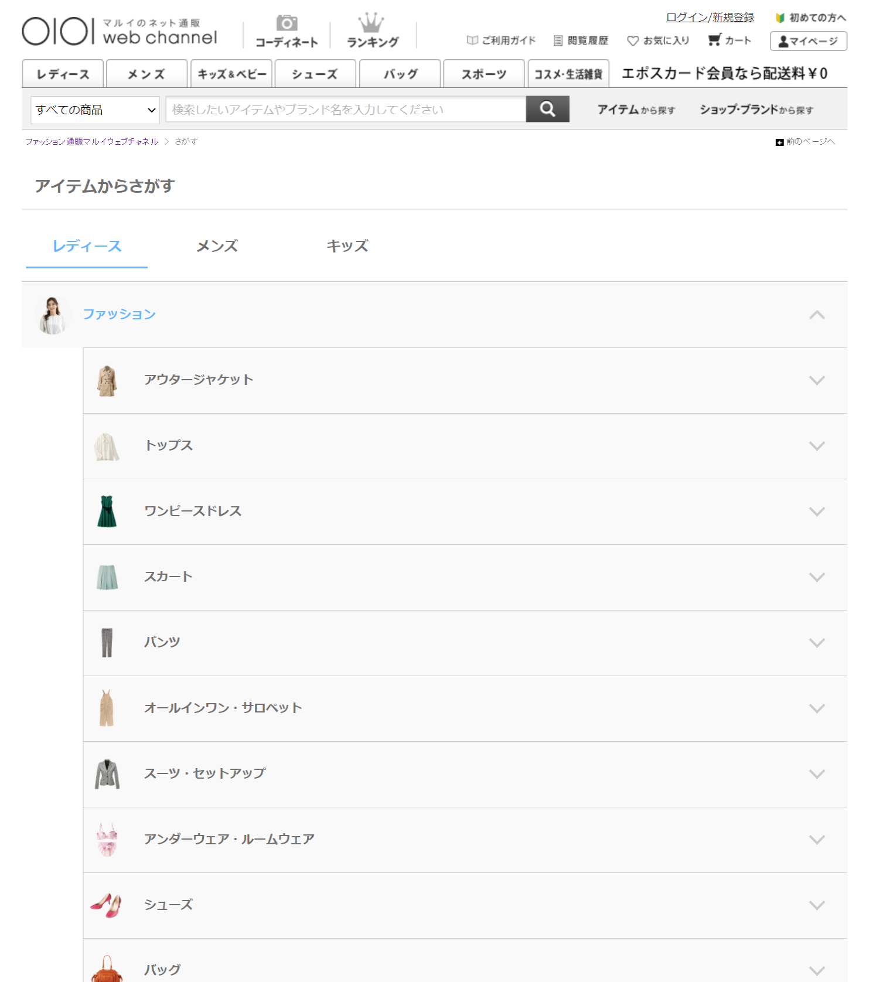869x982 pixels.
Task: Click the OIOI web channel logo
Action: click(x=120, y=31)
